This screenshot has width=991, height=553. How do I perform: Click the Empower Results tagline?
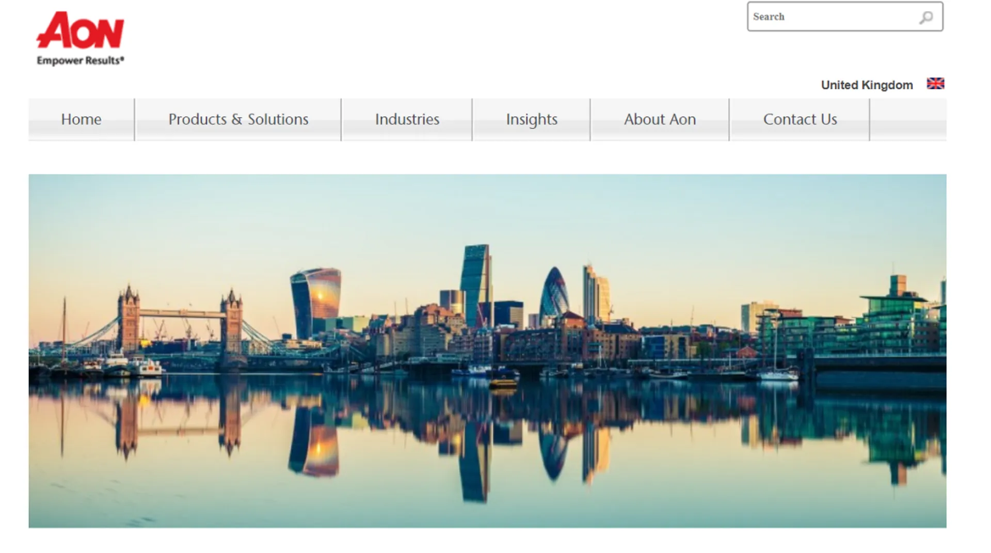[80, 61]
